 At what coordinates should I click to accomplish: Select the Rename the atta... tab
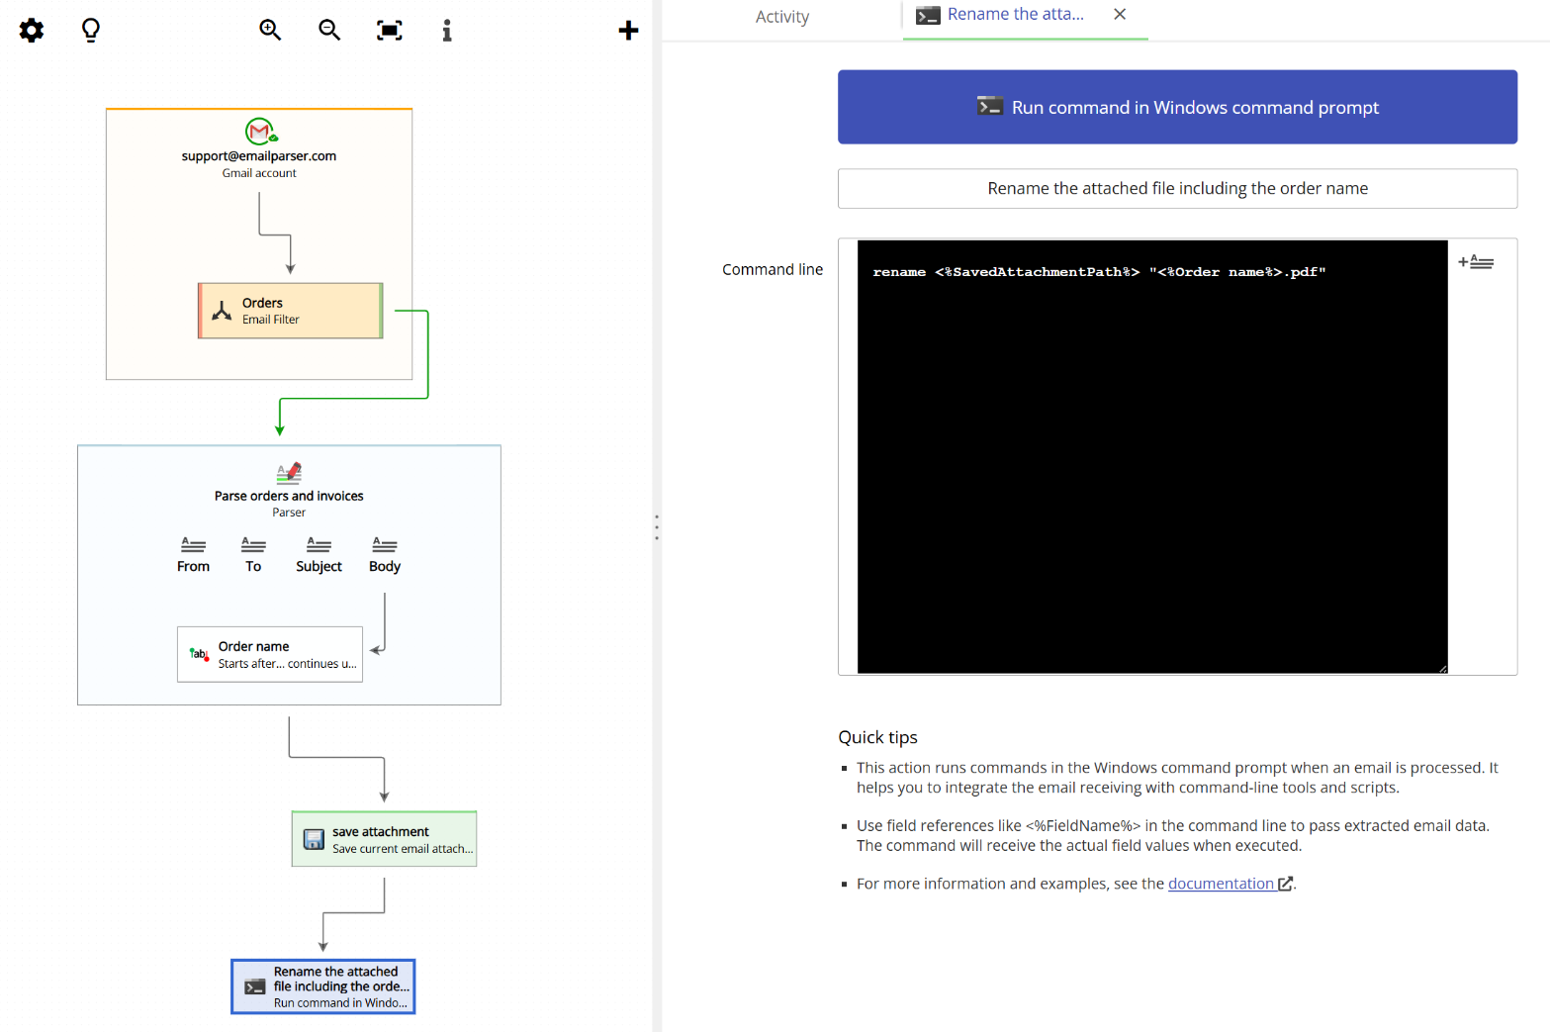pos(1011,14)
